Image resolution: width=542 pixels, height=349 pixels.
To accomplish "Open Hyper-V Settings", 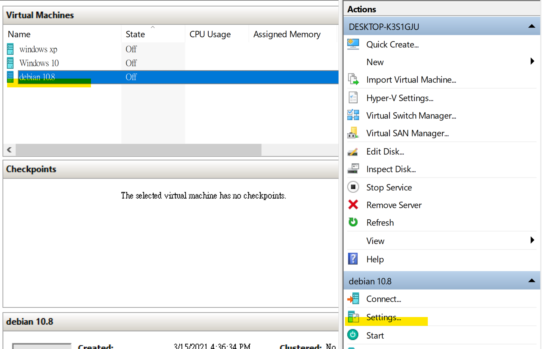I will pos(400,98).
